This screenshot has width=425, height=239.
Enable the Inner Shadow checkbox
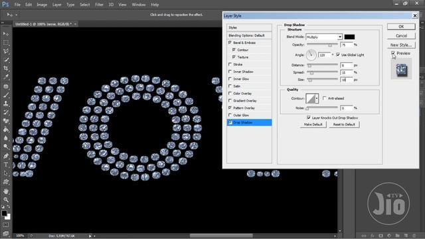point(230,72)
